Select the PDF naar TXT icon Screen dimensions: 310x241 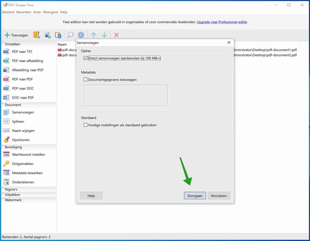[6, 51]
